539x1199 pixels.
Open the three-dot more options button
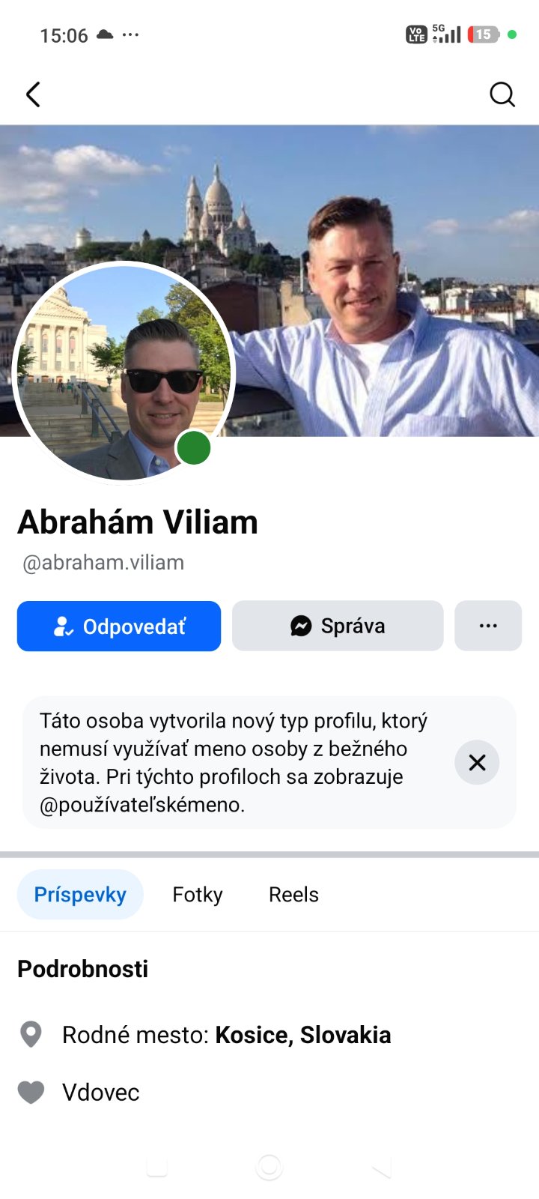point(488,626)
